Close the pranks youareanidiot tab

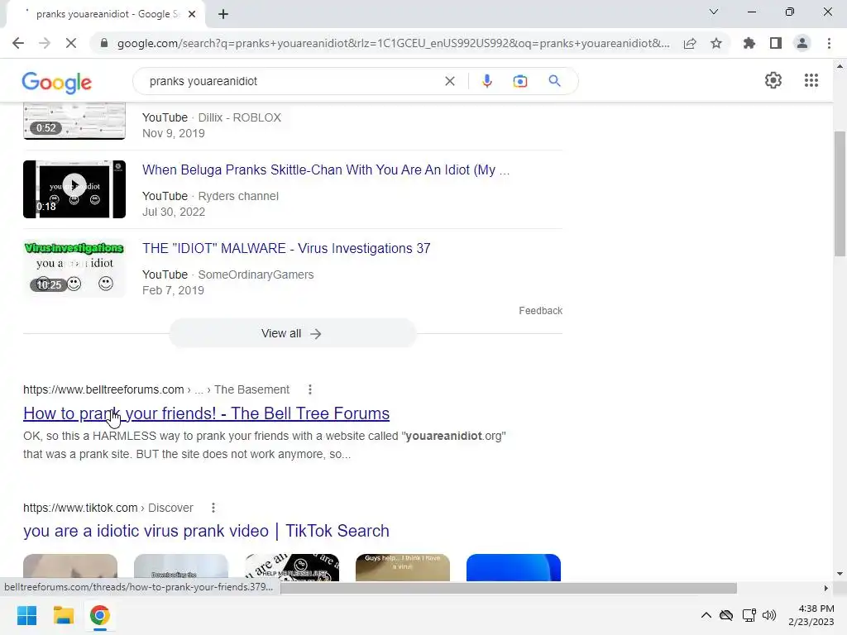tap(192, 14)
